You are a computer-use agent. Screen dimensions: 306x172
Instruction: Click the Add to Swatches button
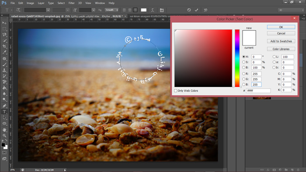(281, 41)
